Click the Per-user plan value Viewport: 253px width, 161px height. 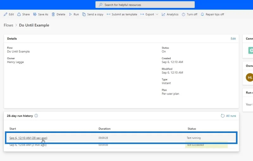[170, 94]
